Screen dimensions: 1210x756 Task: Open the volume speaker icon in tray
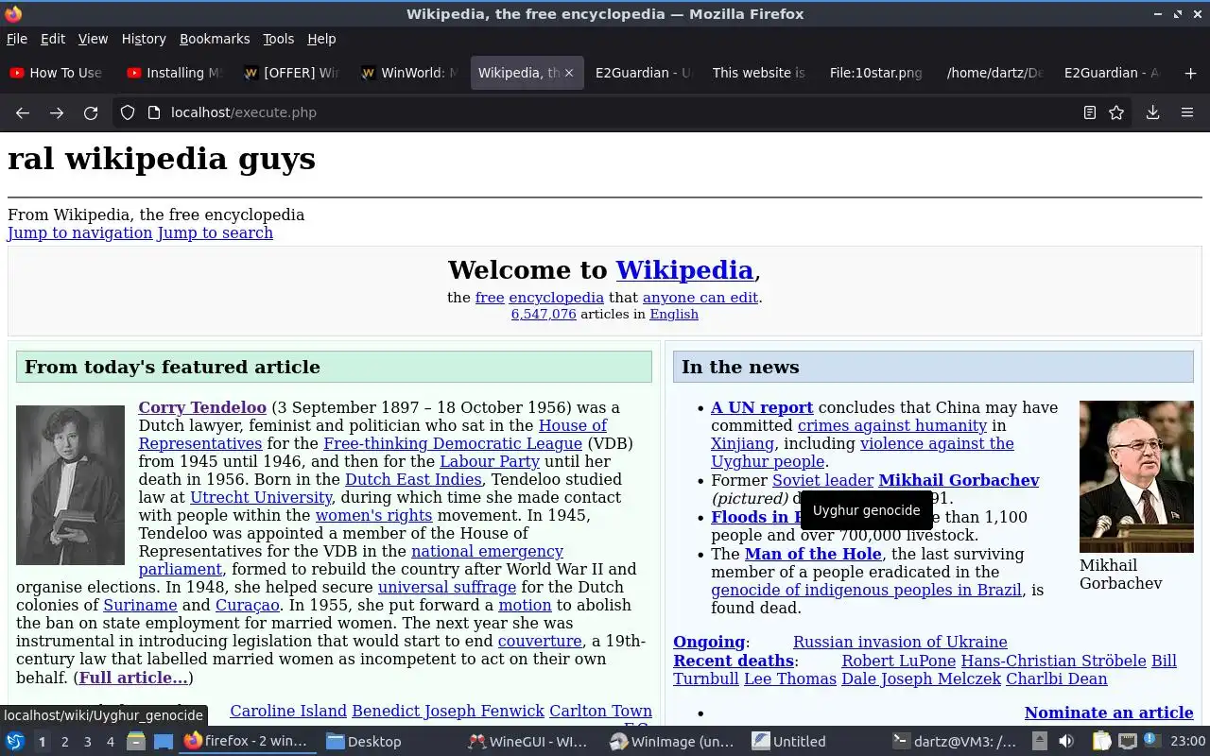pyautogui.click(x=1066, y=741)
